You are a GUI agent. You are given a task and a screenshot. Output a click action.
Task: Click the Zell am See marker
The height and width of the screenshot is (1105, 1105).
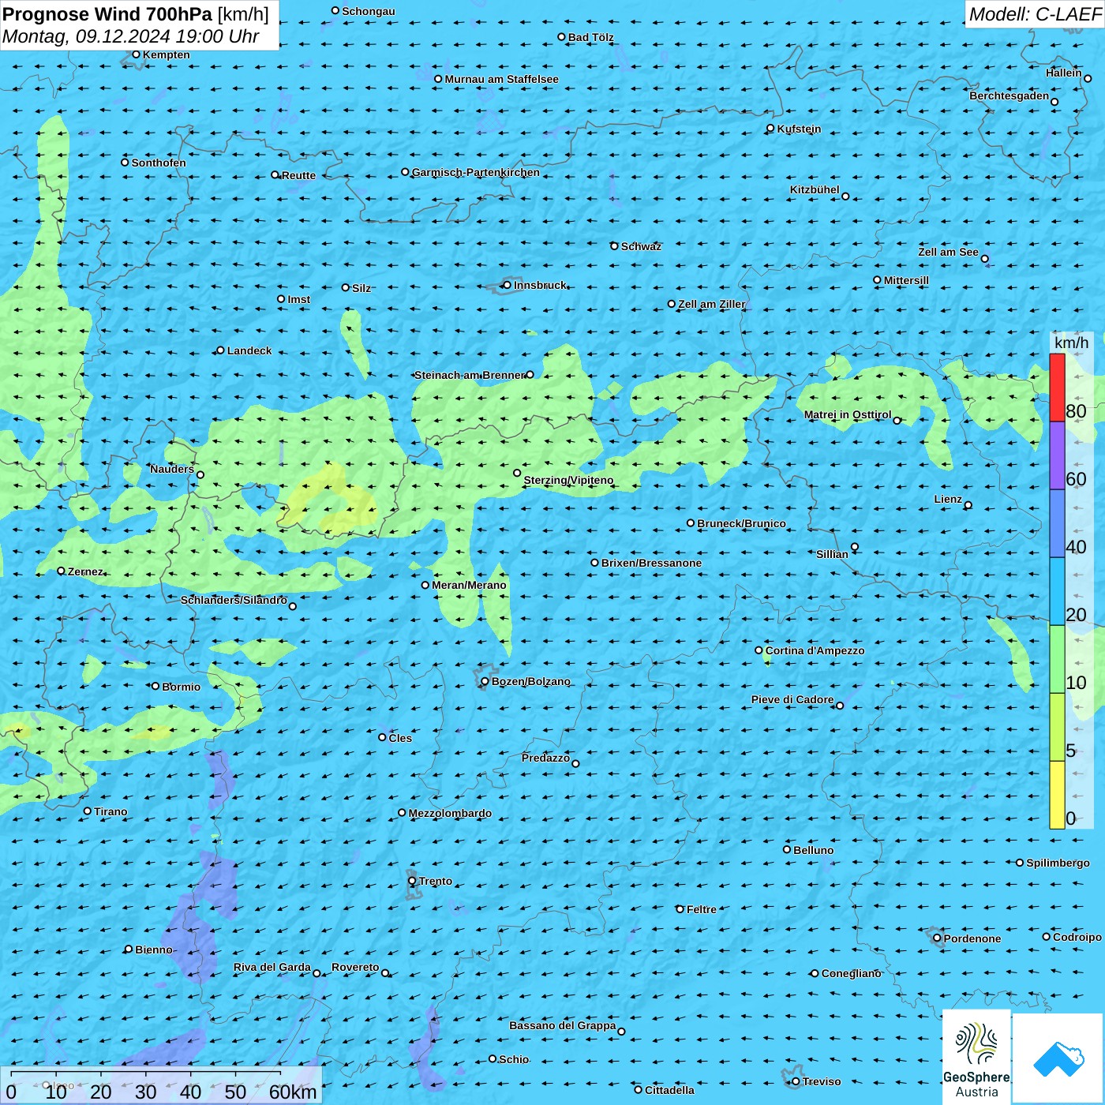[x=984, y=259]
